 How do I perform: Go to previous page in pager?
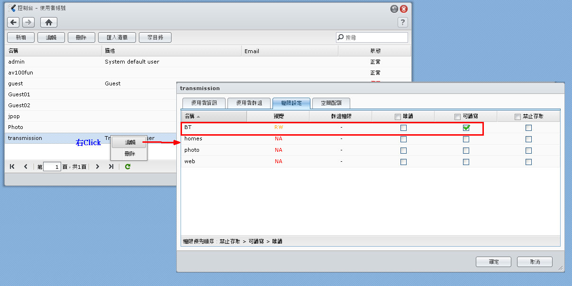(x=26, y=166)
